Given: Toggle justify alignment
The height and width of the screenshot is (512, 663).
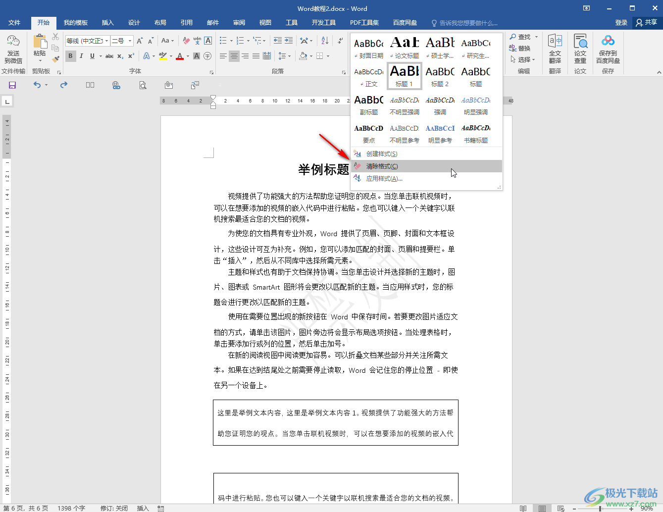Looking at the screenshot, I should point(256,56).
